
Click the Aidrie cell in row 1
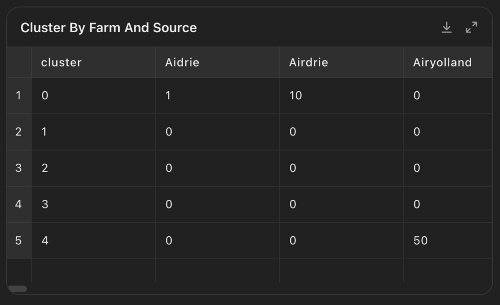tap(217, 95)
